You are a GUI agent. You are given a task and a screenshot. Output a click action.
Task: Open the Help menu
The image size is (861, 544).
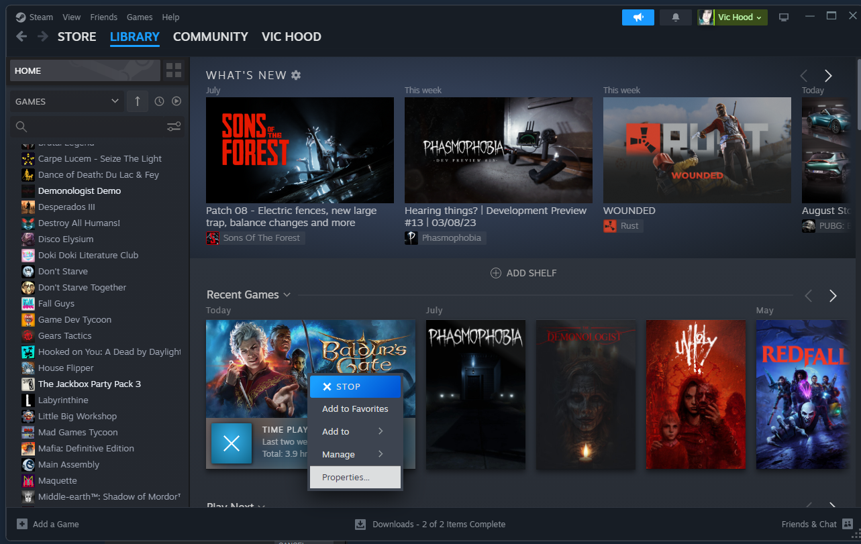click(x=170, y=17)
